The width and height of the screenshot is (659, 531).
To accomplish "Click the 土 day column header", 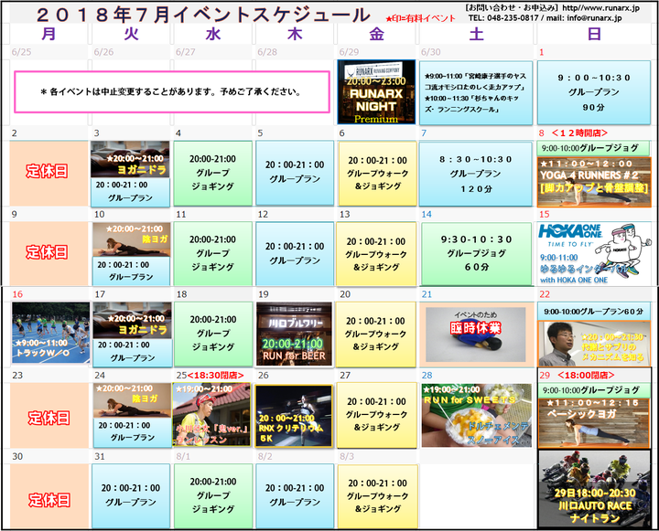I will click(476, 34).
